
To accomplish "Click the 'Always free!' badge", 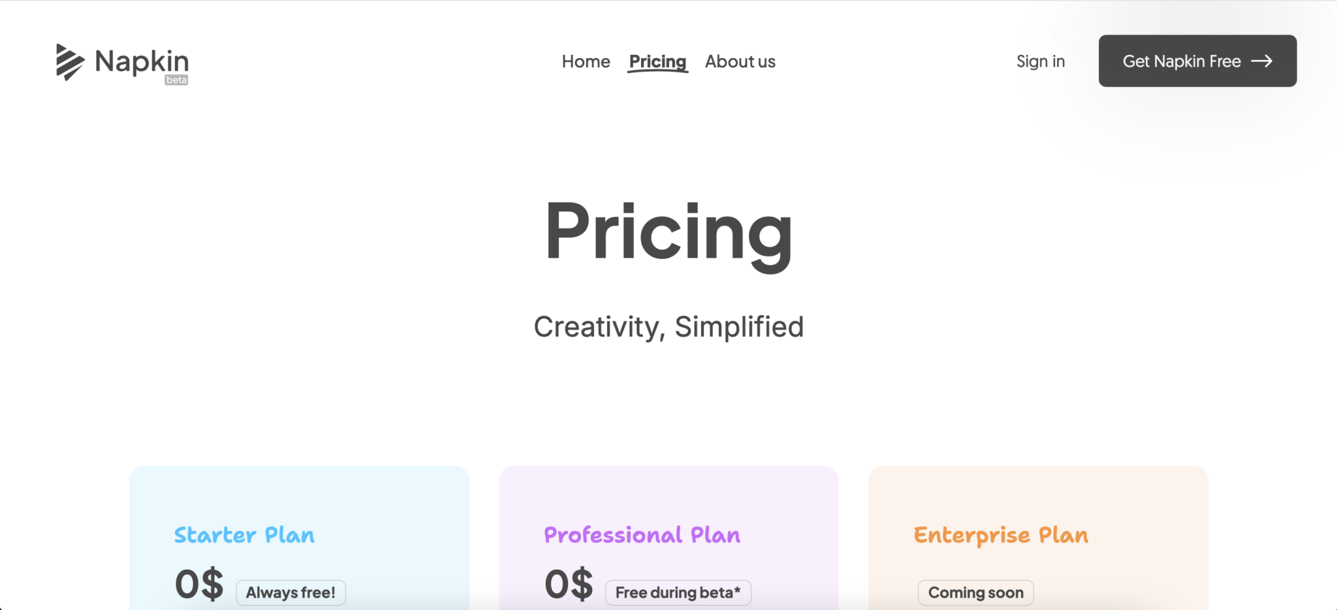I will (291, 592).
